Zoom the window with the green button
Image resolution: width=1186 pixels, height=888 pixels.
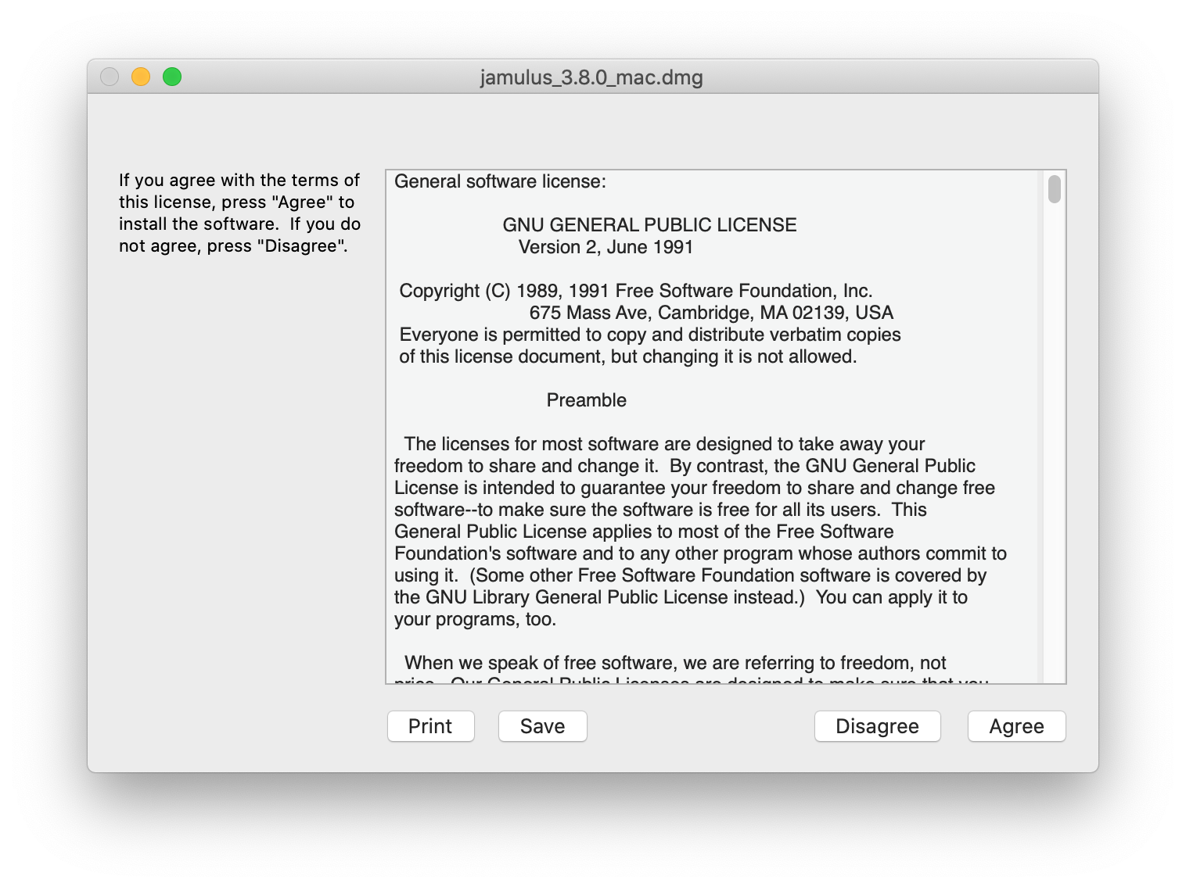coord(172,77)
